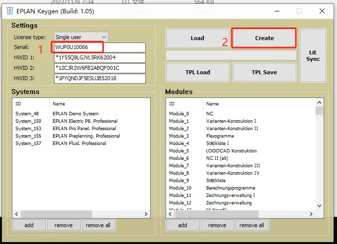Image resolution: width=337 pixels, height=244 pixels.
Task: Click the TPL Save button
Action: tap(264, 72)
